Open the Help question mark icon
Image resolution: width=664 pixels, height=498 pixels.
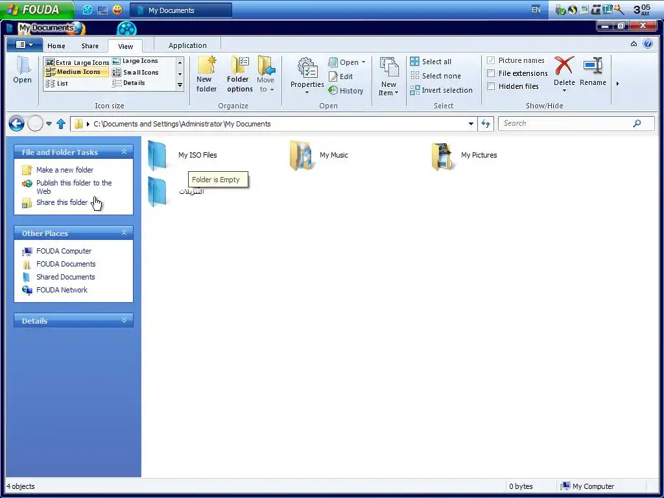pos(648,43)
